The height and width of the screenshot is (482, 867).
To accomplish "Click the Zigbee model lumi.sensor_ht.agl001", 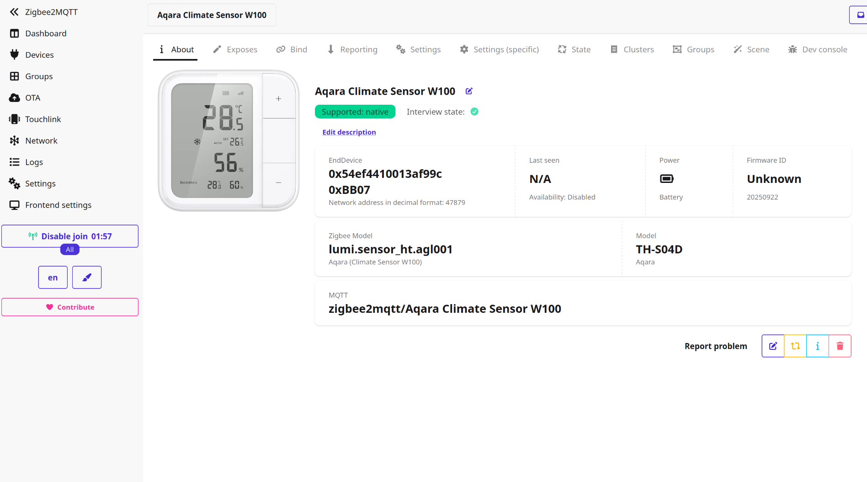I will click(390, 249).
